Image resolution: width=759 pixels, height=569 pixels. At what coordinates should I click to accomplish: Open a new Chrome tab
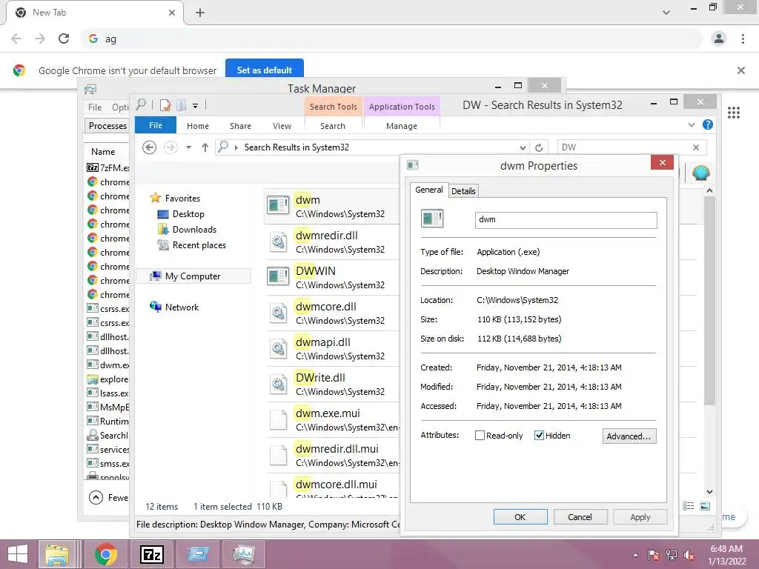tap(200, 13)
